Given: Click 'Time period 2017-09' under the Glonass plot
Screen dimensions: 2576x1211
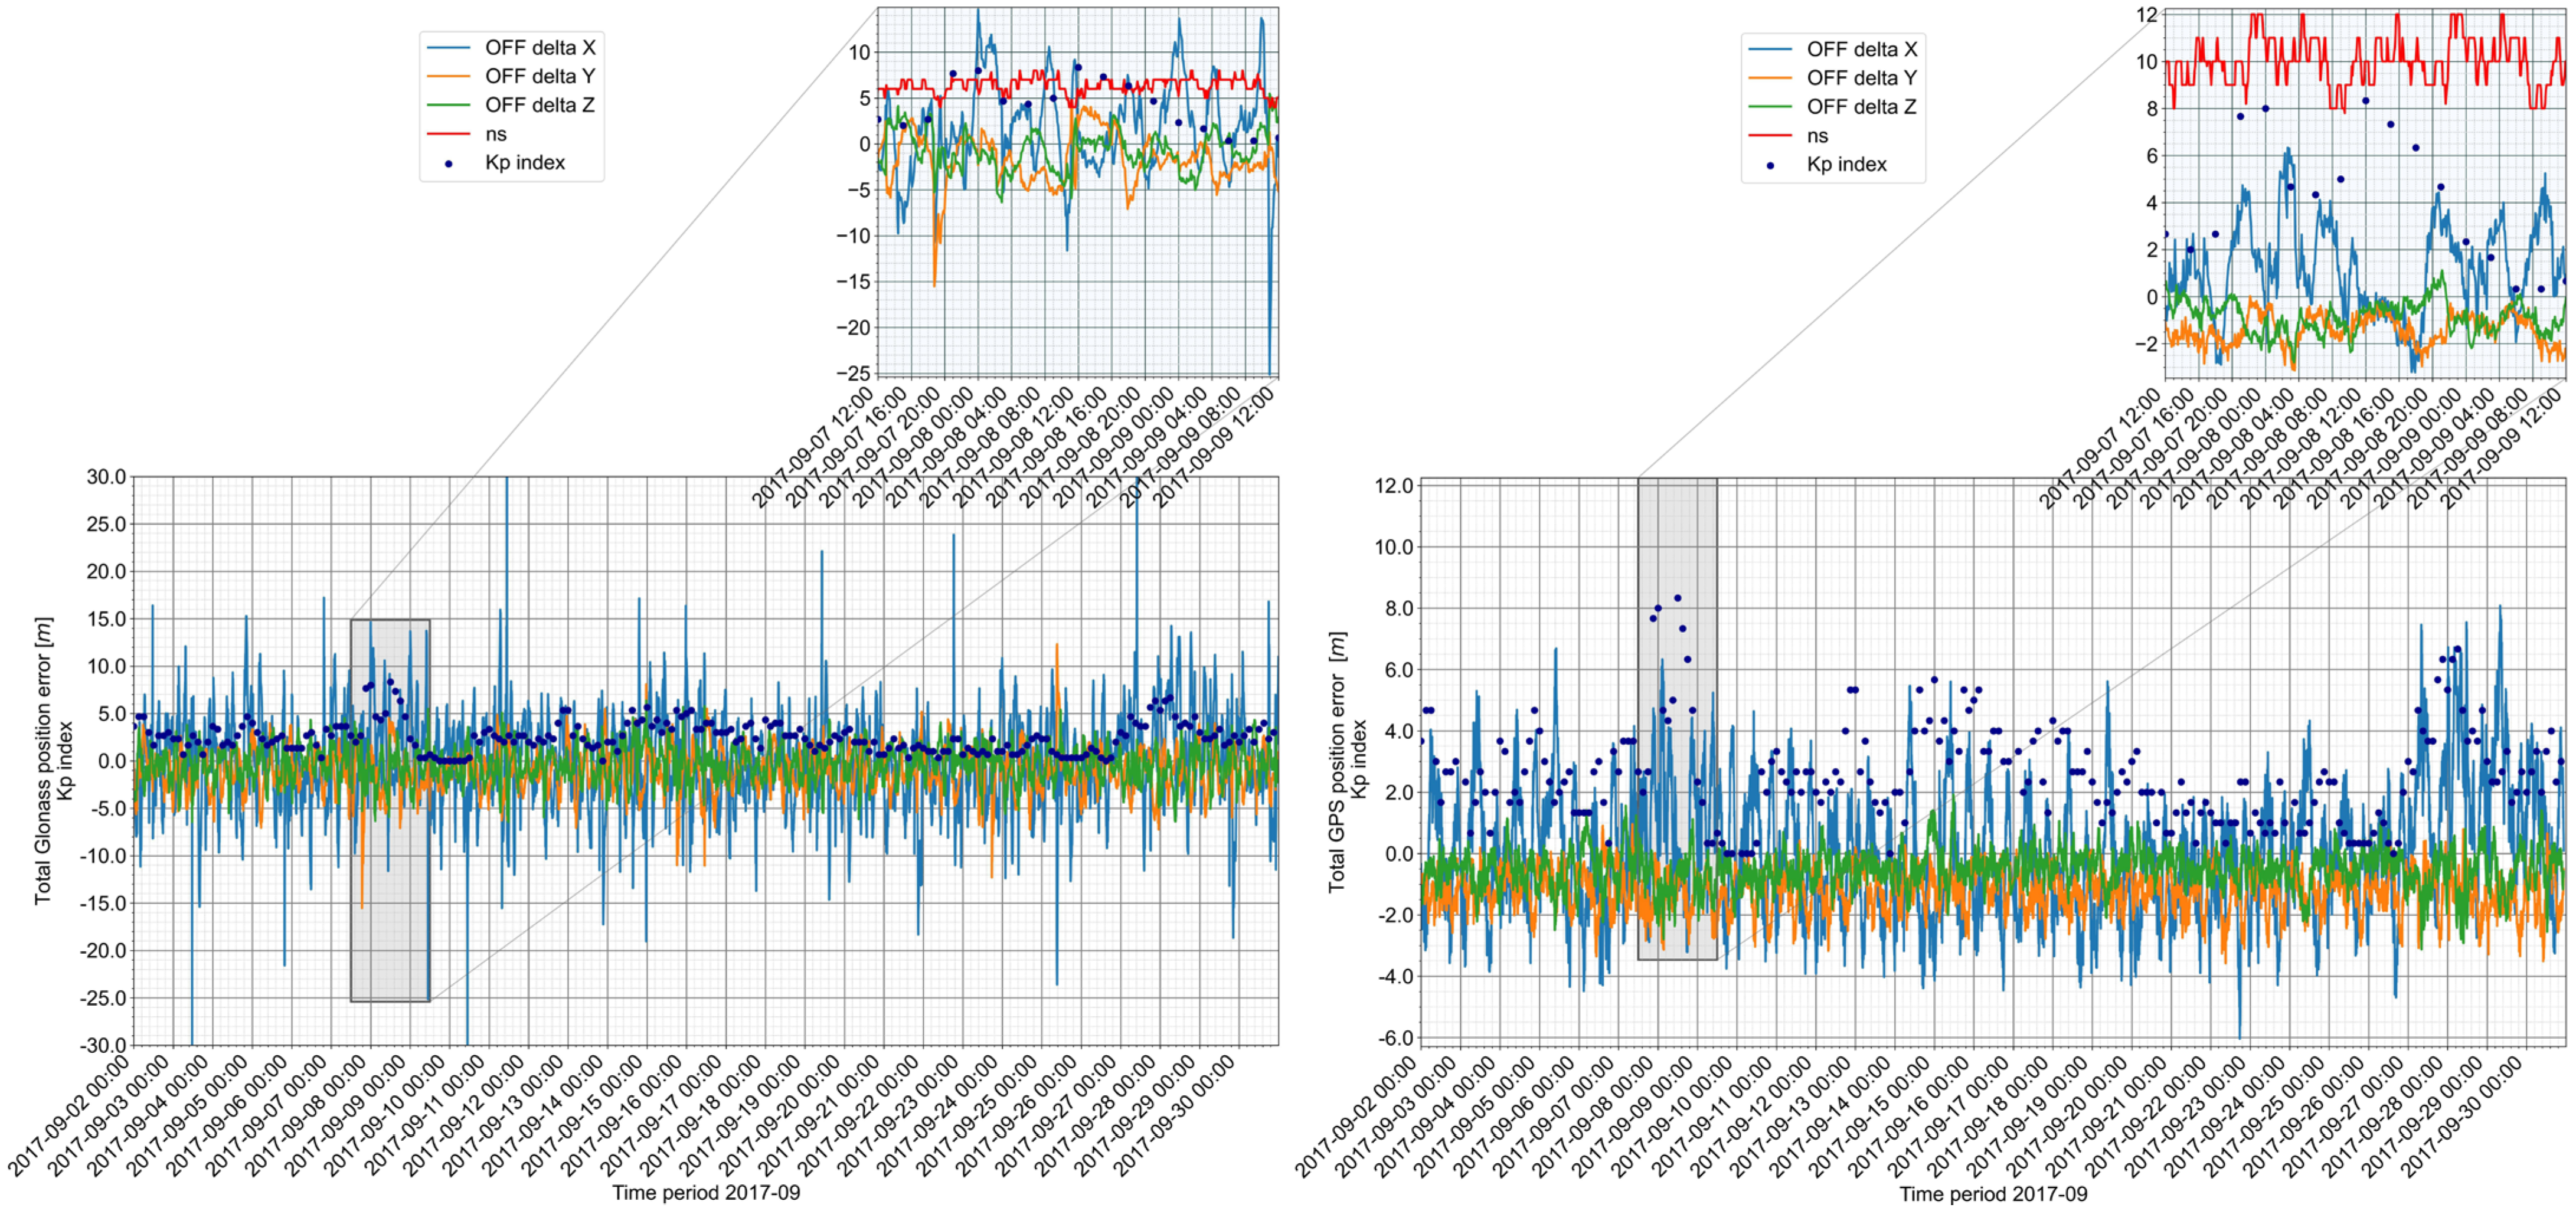Looking at the screenshot, I should pos(706,1192).
